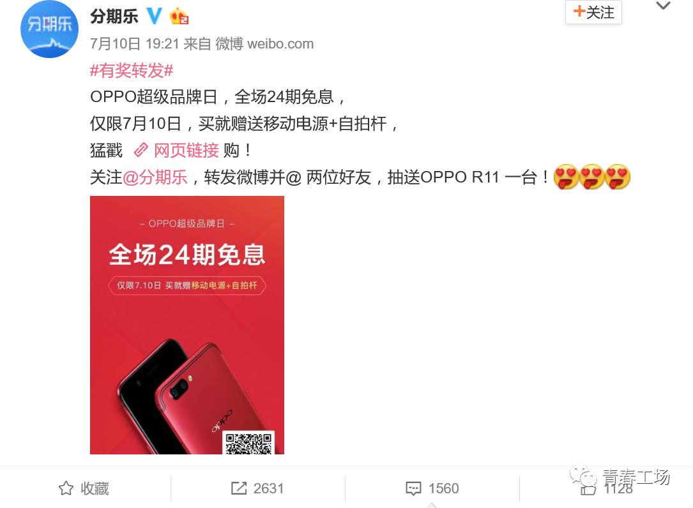This screenshot has height=508, width=693.
Task: Open the #有奖转发# hashtag topic
Action: pyautogui.click(x=132, y=70)
